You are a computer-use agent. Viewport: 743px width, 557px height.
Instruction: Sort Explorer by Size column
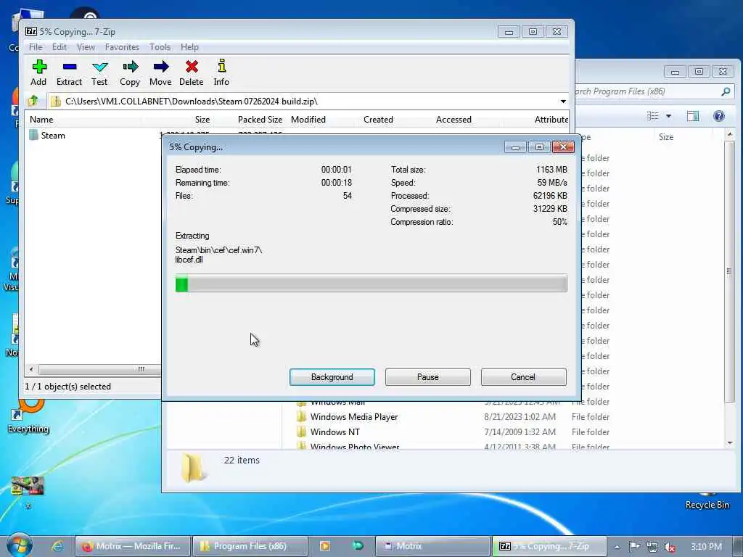point(666,137)
